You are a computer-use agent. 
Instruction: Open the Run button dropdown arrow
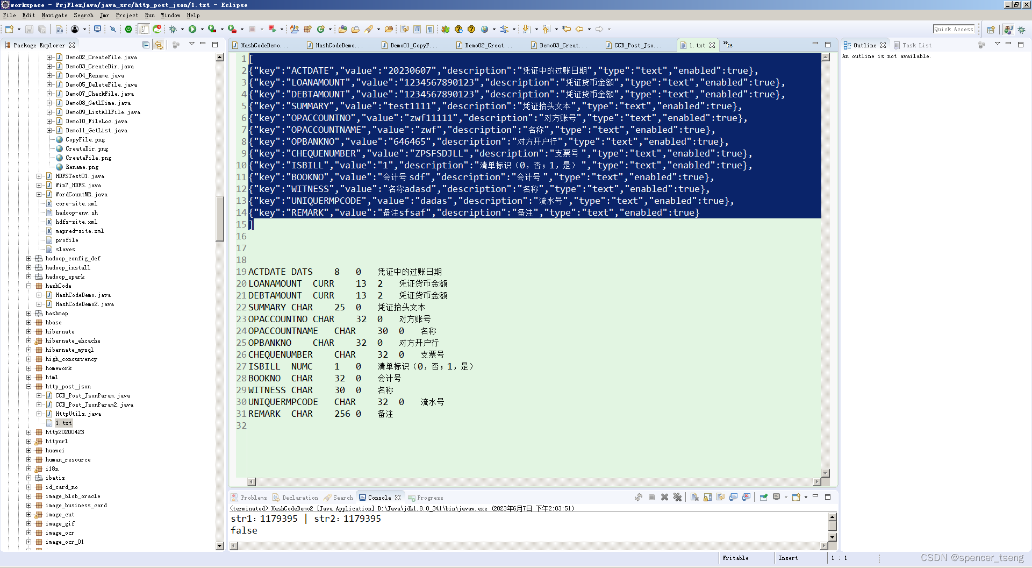202,30
